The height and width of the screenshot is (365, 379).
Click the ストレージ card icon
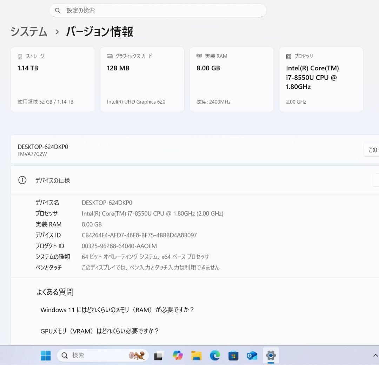click(19, 56)
